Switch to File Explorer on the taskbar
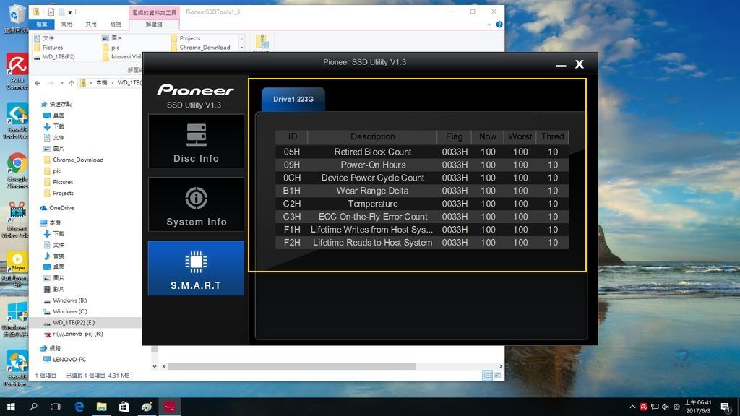This screenshot has width=740, height=416. (101, 407)
